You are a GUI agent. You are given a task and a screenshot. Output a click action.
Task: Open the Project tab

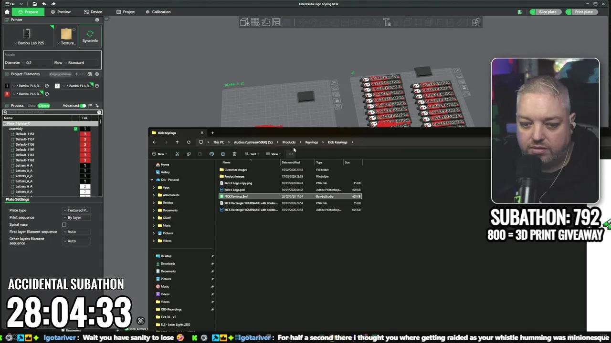(x=125, y=12)
